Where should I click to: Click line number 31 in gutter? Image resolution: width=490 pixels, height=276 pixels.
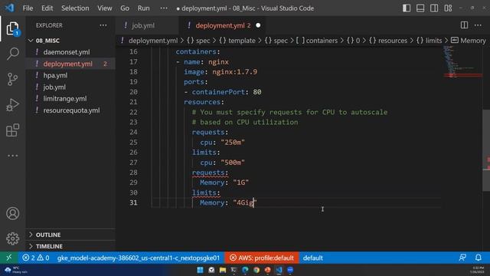tap(133, 202)
